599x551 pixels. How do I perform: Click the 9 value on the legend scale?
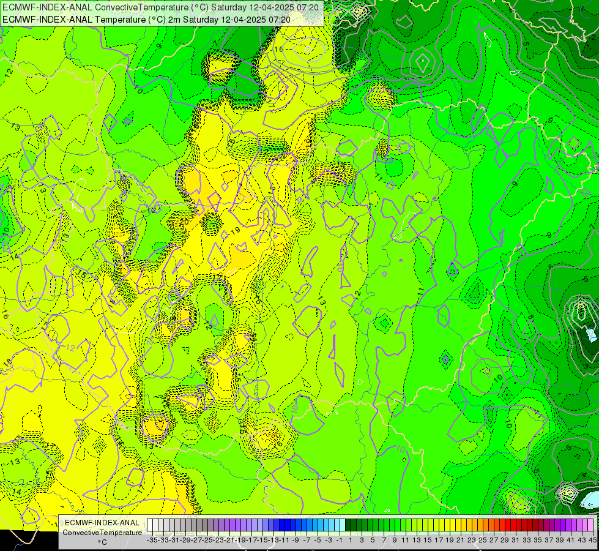point(395,540)
